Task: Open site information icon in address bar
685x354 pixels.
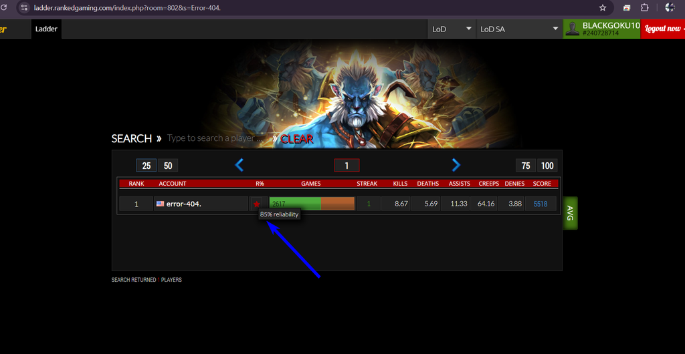Action: pyautogui.click(x=25, y=7)
